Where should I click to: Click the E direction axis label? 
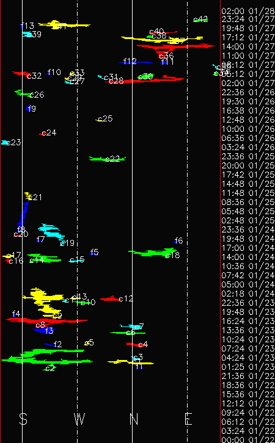(188, 419)
